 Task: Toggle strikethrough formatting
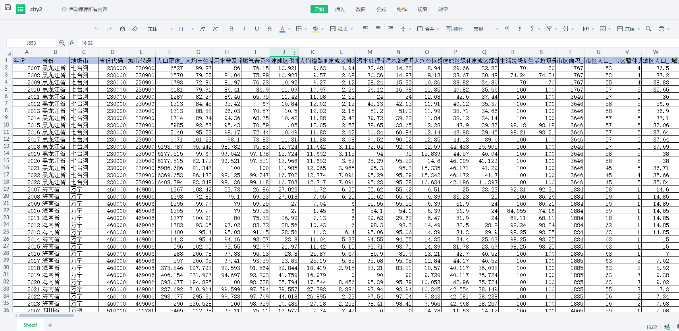[x=270, y=29]
